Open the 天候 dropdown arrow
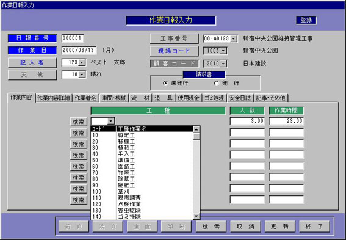This screenshot has width=346, height=240. 82,75
